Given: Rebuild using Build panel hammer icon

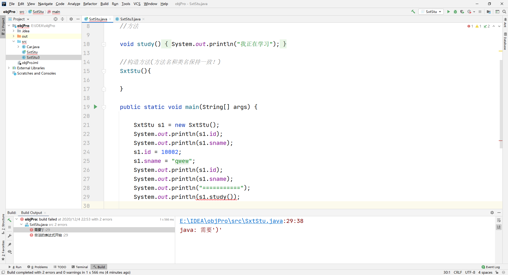Looking at the screenshot, I should (10, 220).
